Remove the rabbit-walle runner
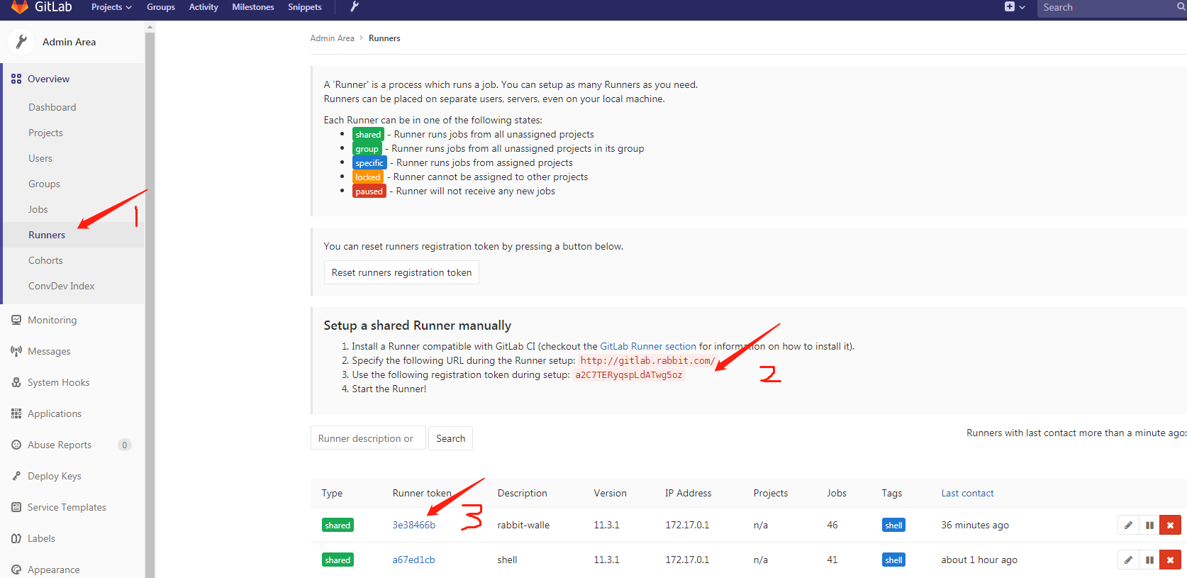The image size is (1187, 578). point(1170,525)
